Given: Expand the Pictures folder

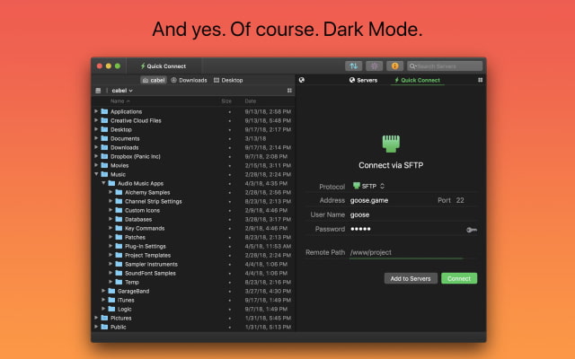Looking at the screenshot, I should (96, 318).
